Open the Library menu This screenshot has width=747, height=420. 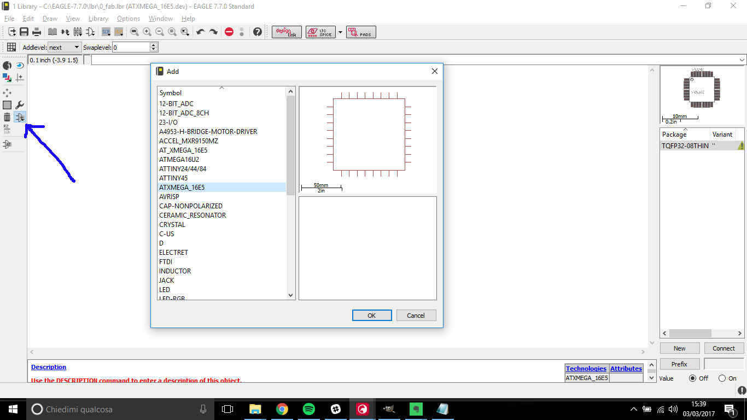98,19
